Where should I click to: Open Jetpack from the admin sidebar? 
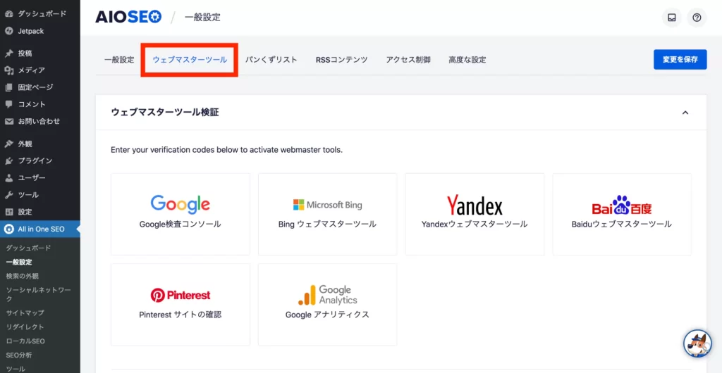32,31
